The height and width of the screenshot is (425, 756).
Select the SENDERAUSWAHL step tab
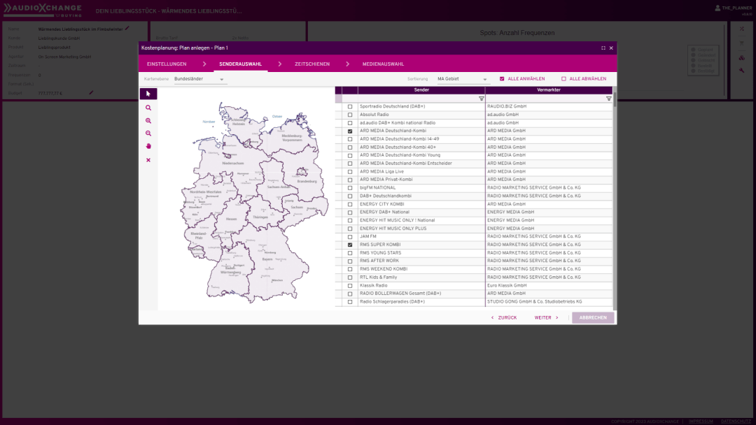(x=241, y=64)
